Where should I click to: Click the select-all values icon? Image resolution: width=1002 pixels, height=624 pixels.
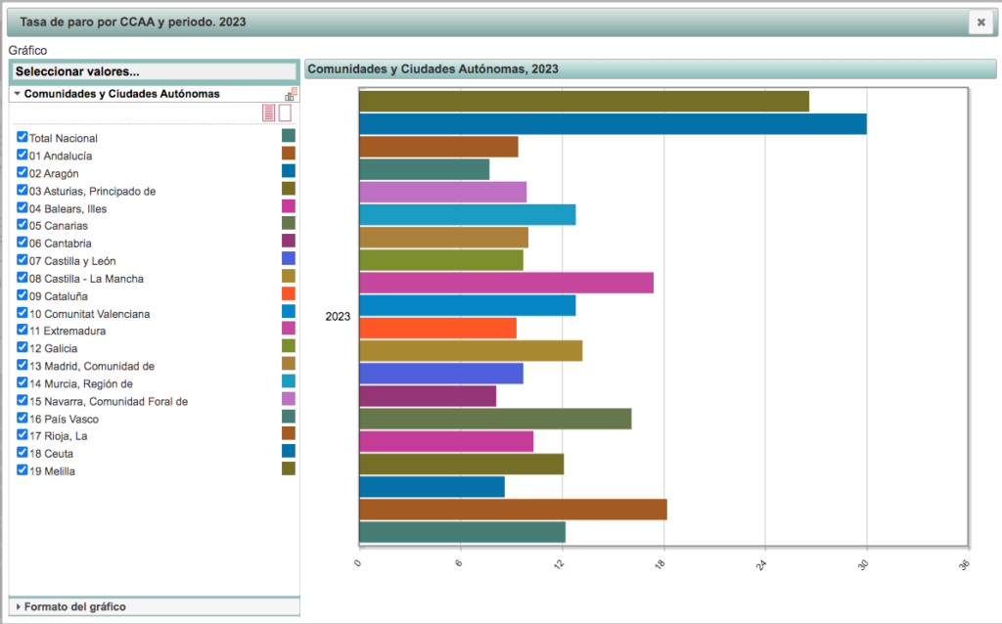pyautogui.click(x=268, y=113)
